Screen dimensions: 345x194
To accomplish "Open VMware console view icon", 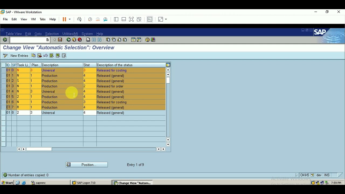I will (150, 19).
